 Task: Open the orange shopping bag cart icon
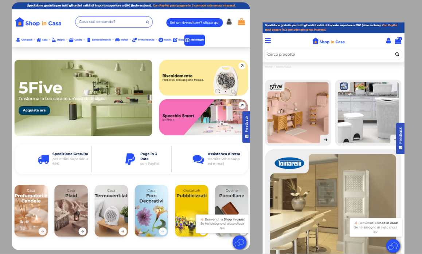point(241,22)
